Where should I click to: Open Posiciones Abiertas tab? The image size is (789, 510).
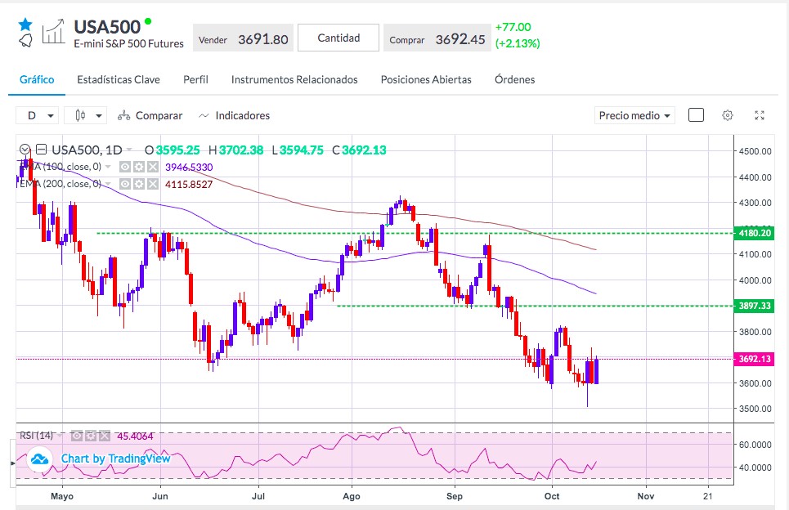[x=426, y=79]
